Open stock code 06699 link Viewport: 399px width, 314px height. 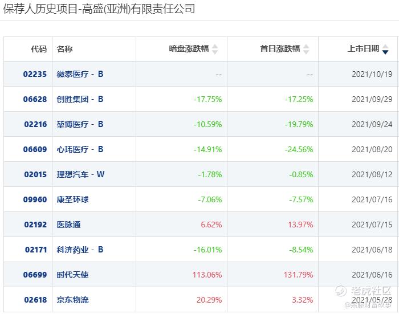click(x=35, y=275)
